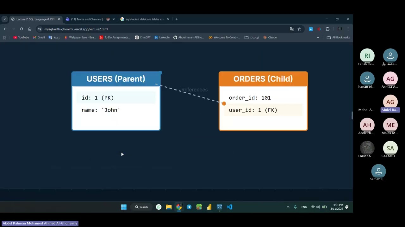Open Google Chrome from the taskbar

179,207
